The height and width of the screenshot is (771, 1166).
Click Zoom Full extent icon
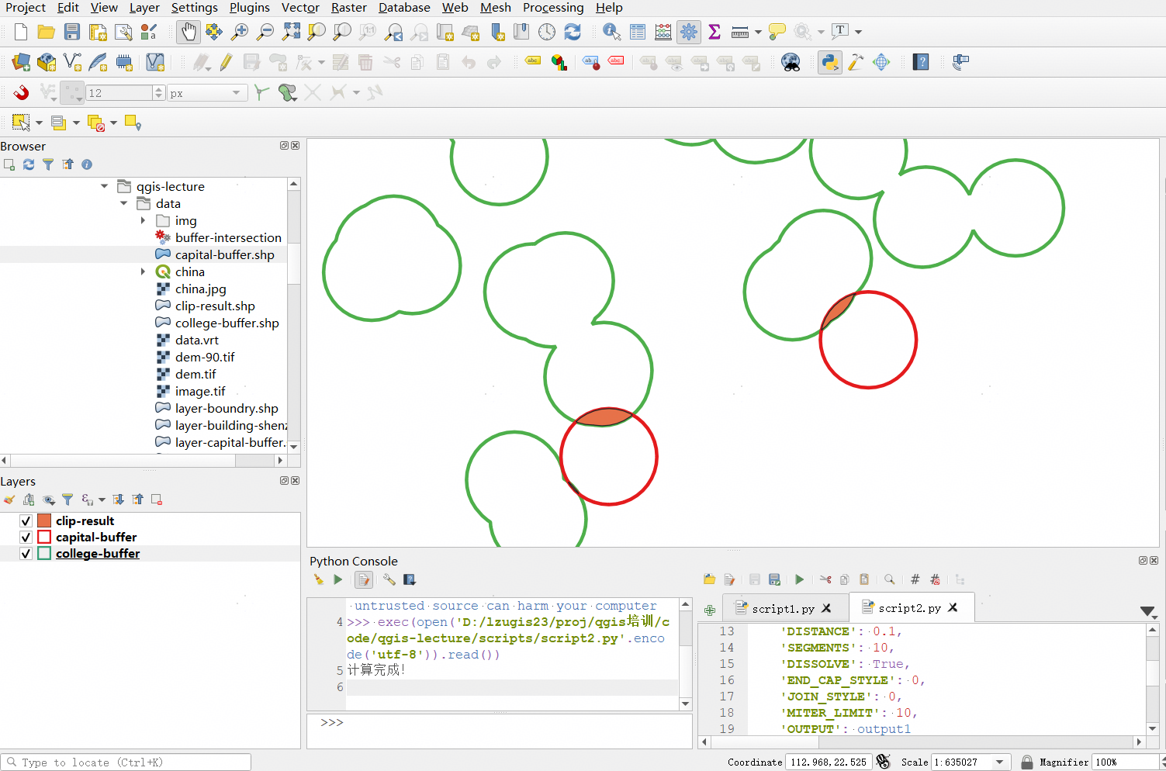(x=291, y=32)
